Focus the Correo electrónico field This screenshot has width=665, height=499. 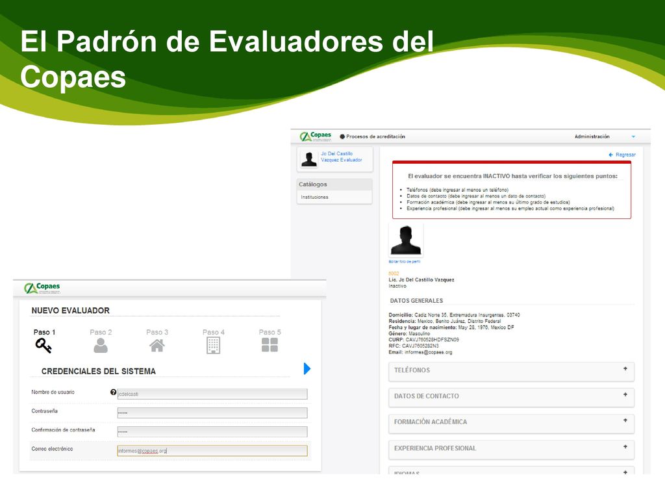click(212, 451)
